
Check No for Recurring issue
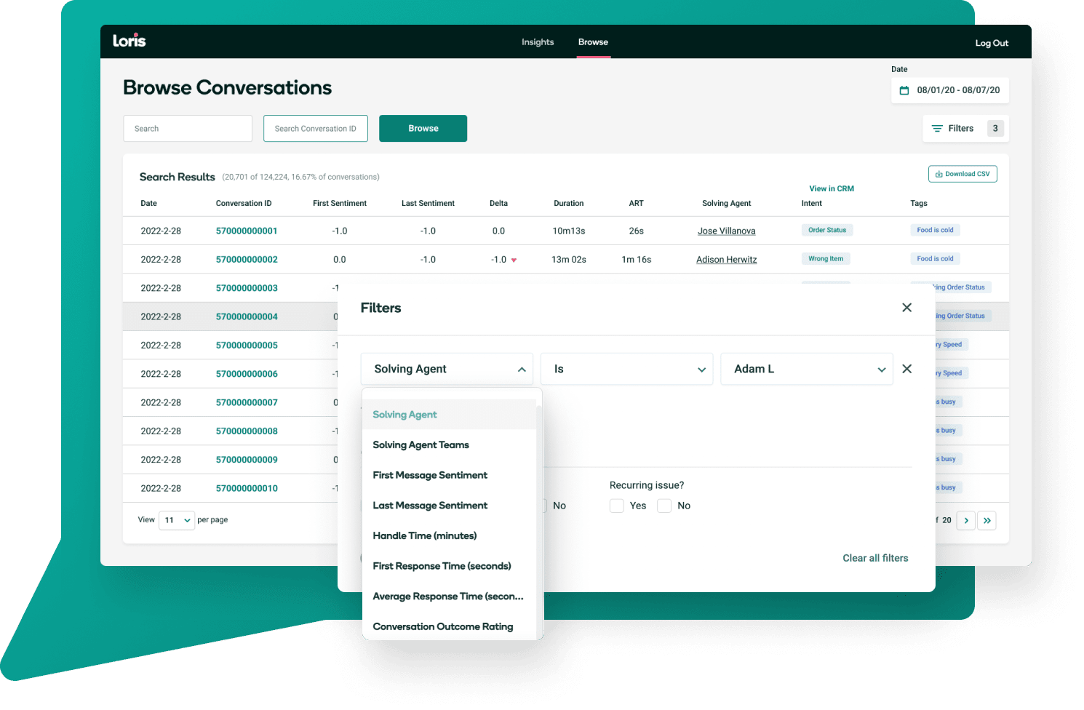pos(664,506)
